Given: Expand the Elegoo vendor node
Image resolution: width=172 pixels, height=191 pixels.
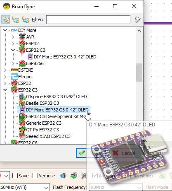Looking at the screenshot, I should click(5, 77).
